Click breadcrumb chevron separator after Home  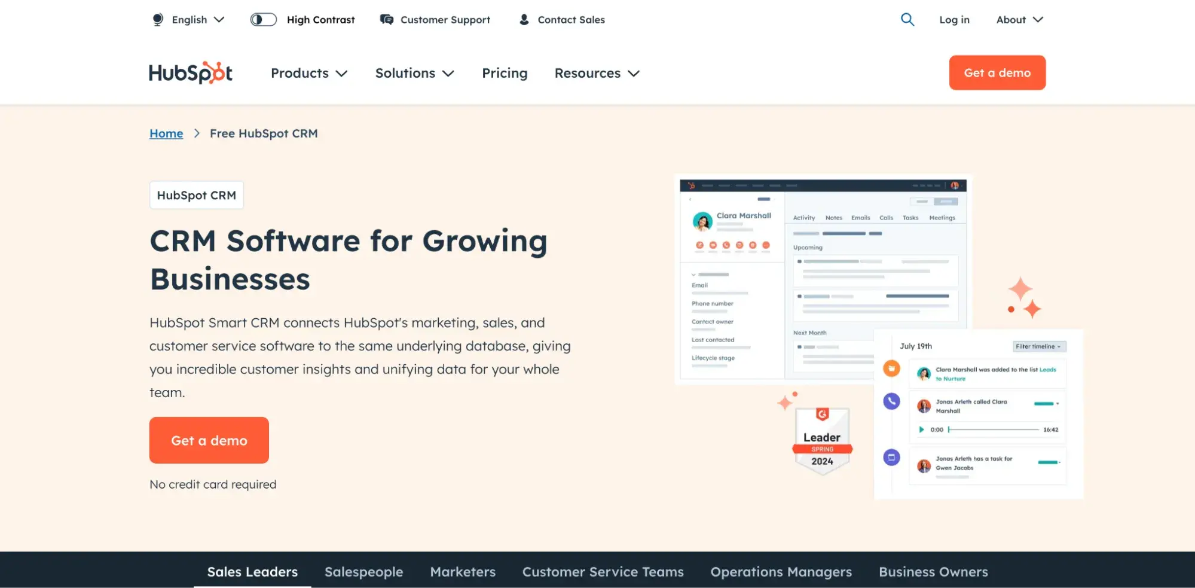pyautogui.click(x=197, y=133)
